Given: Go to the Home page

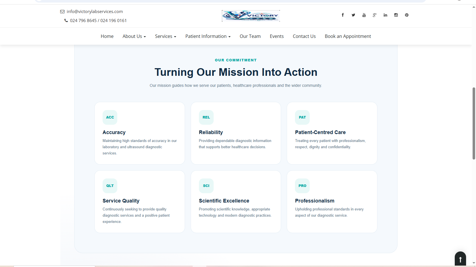Looking at the screenshot, I should [x=107, y=36].
